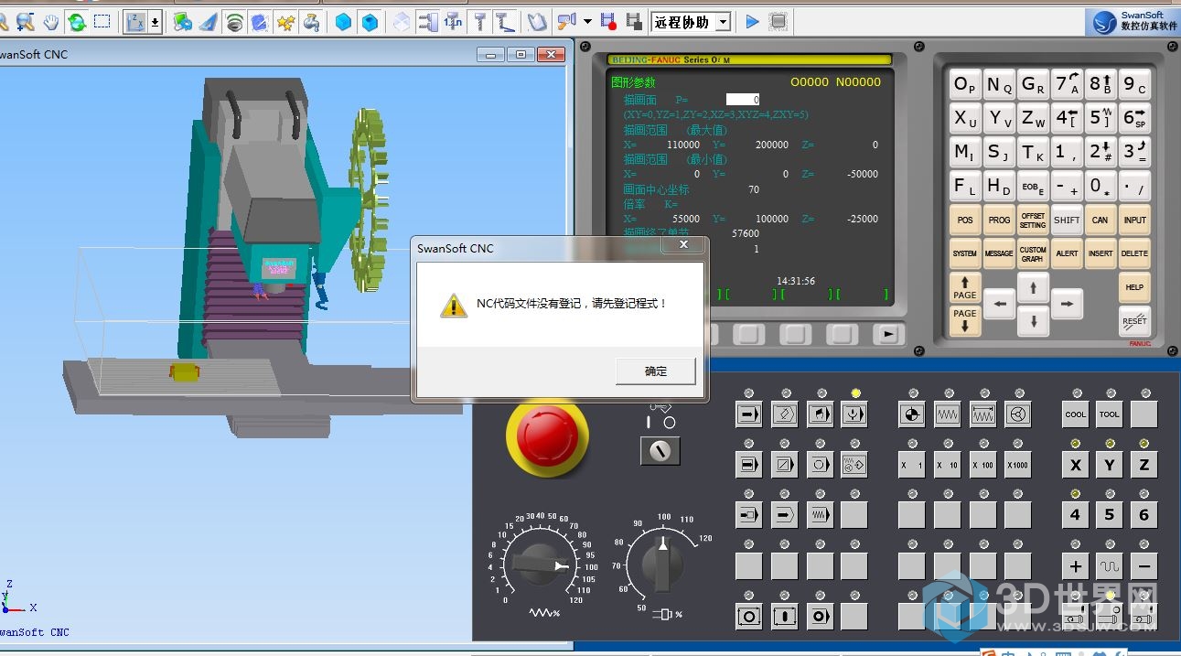Click the first solid blue cube icon

click(343, 21)
